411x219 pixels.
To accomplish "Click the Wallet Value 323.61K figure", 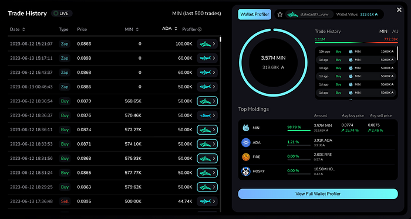I will pyautogui.click(x=369, y=15).
